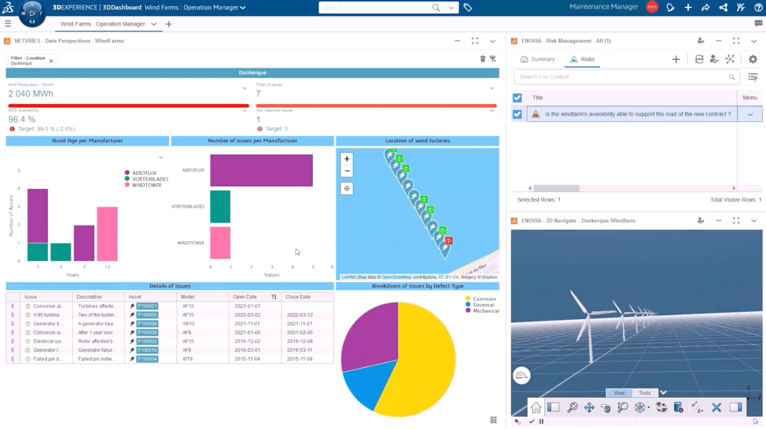Zoom in on the wind turbine map

pyautogui.click(x=347, y=159)
